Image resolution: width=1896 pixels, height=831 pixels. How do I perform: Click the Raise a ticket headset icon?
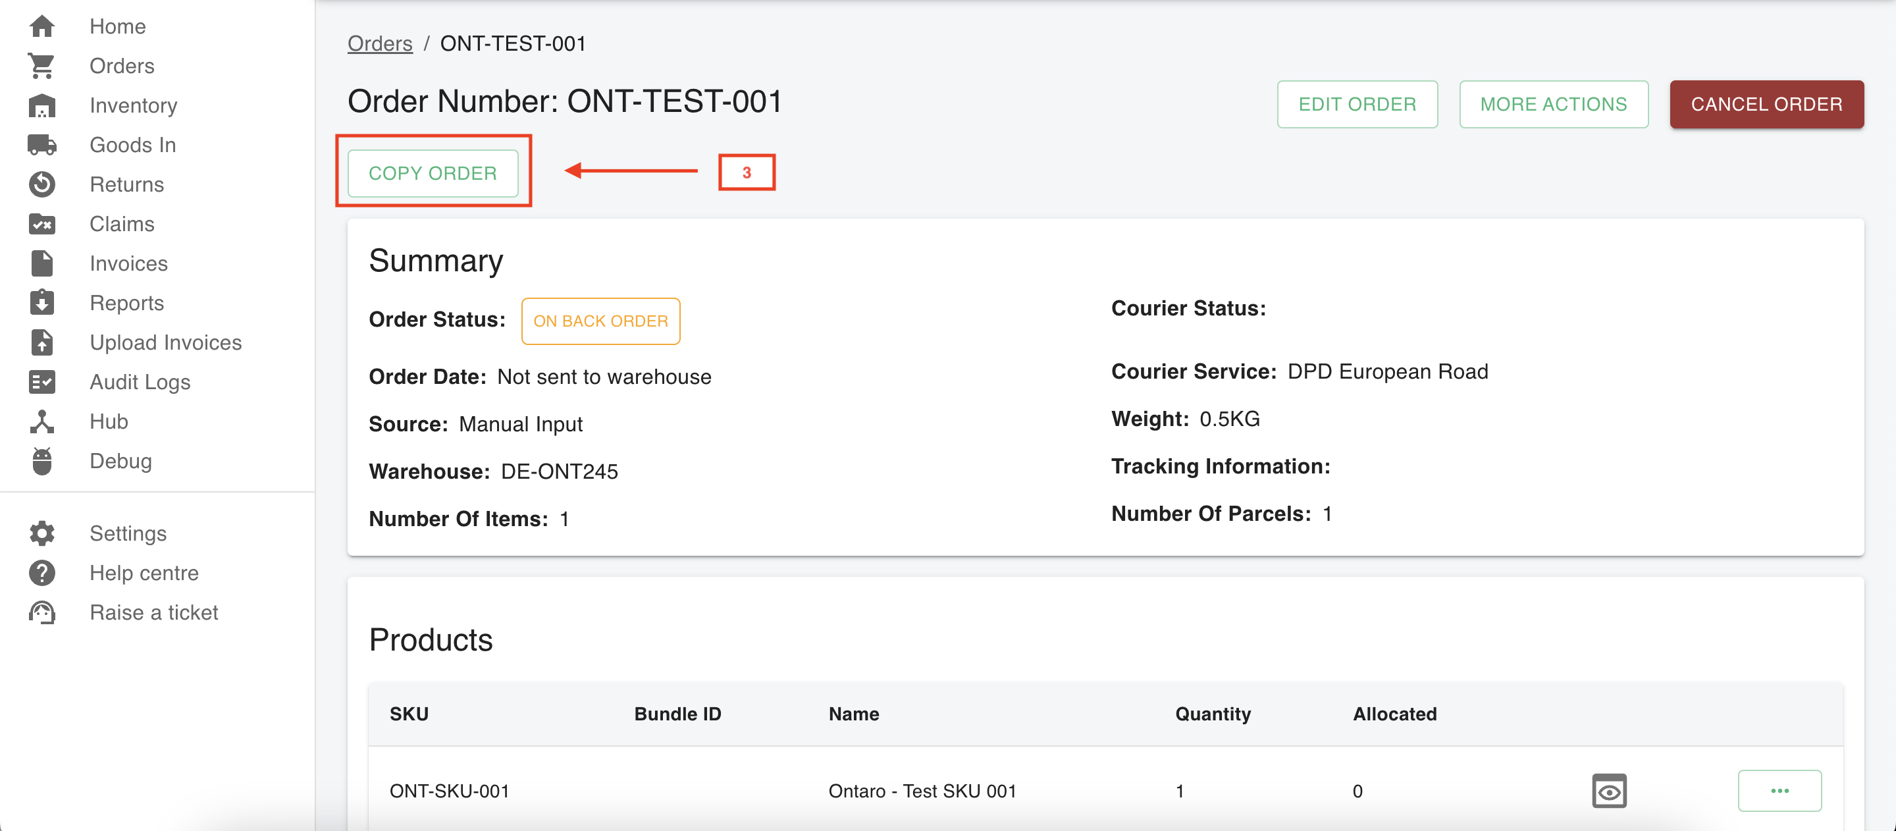coord(42,613)
